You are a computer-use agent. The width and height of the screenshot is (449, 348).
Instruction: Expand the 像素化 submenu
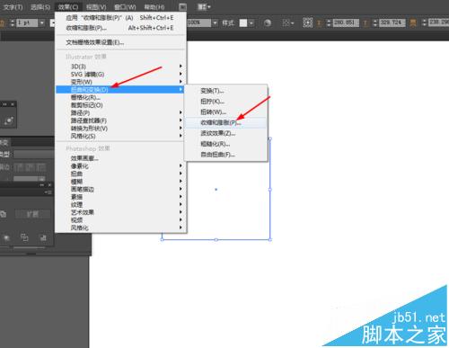pyautogui.click(x=120, y=166)
